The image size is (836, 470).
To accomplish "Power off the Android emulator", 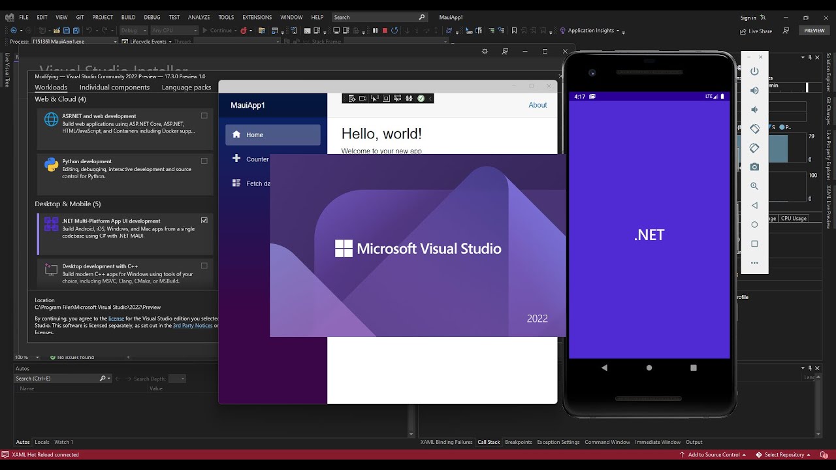I will [x=754, y=71].
